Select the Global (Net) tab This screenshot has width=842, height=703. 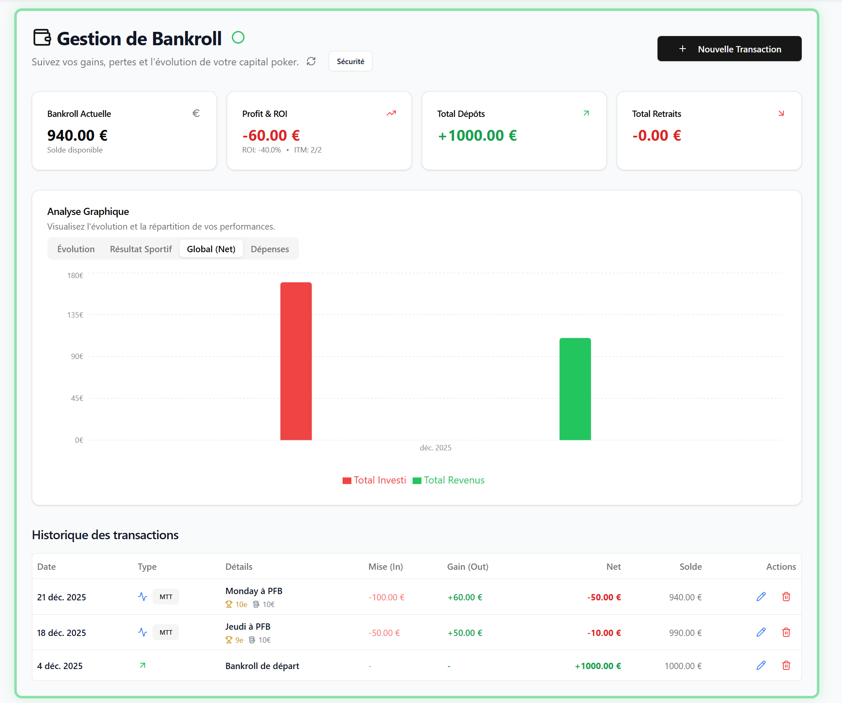[211, 249]
